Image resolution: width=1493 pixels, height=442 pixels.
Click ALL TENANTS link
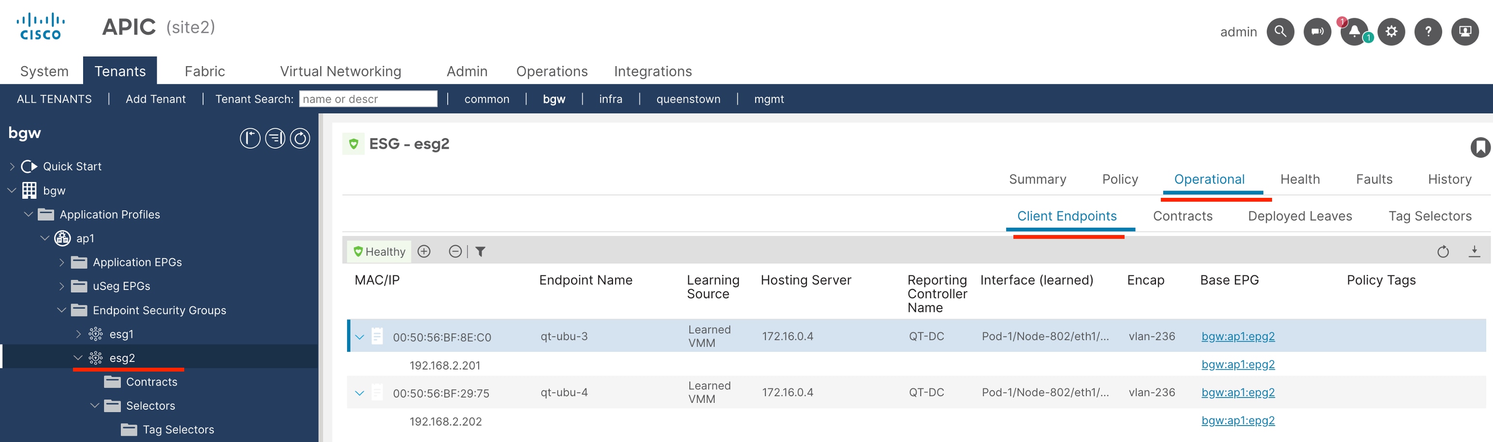click(54, 99)
